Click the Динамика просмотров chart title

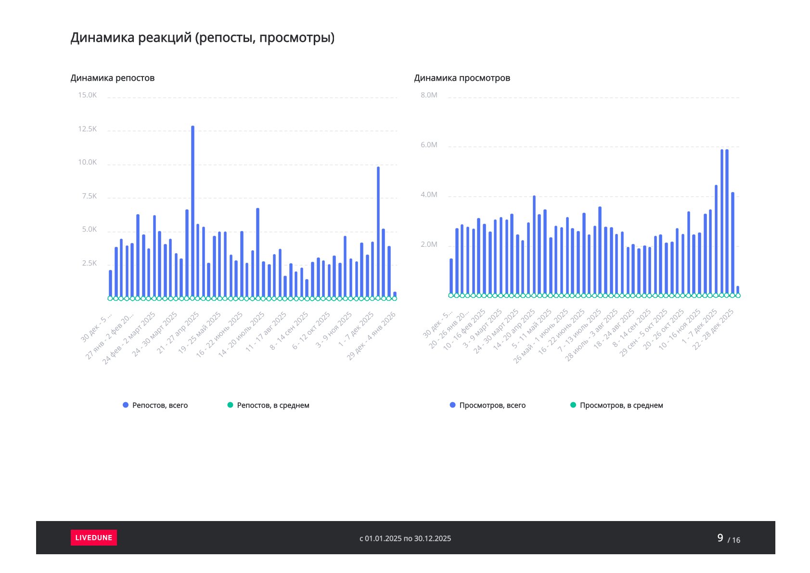pyautogui.click(x=462, y=78)
